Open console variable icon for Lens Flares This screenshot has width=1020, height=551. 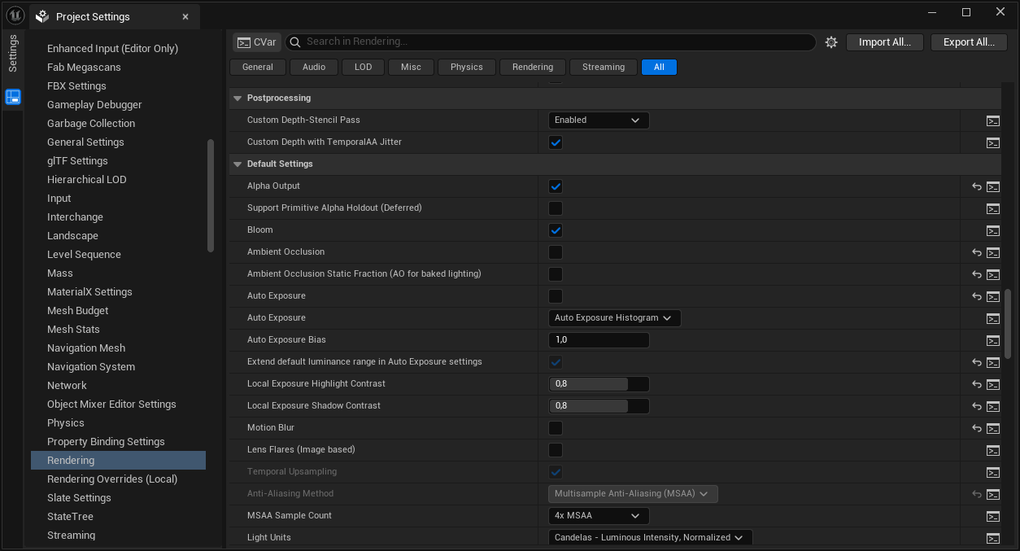click(x=993, y=450)
